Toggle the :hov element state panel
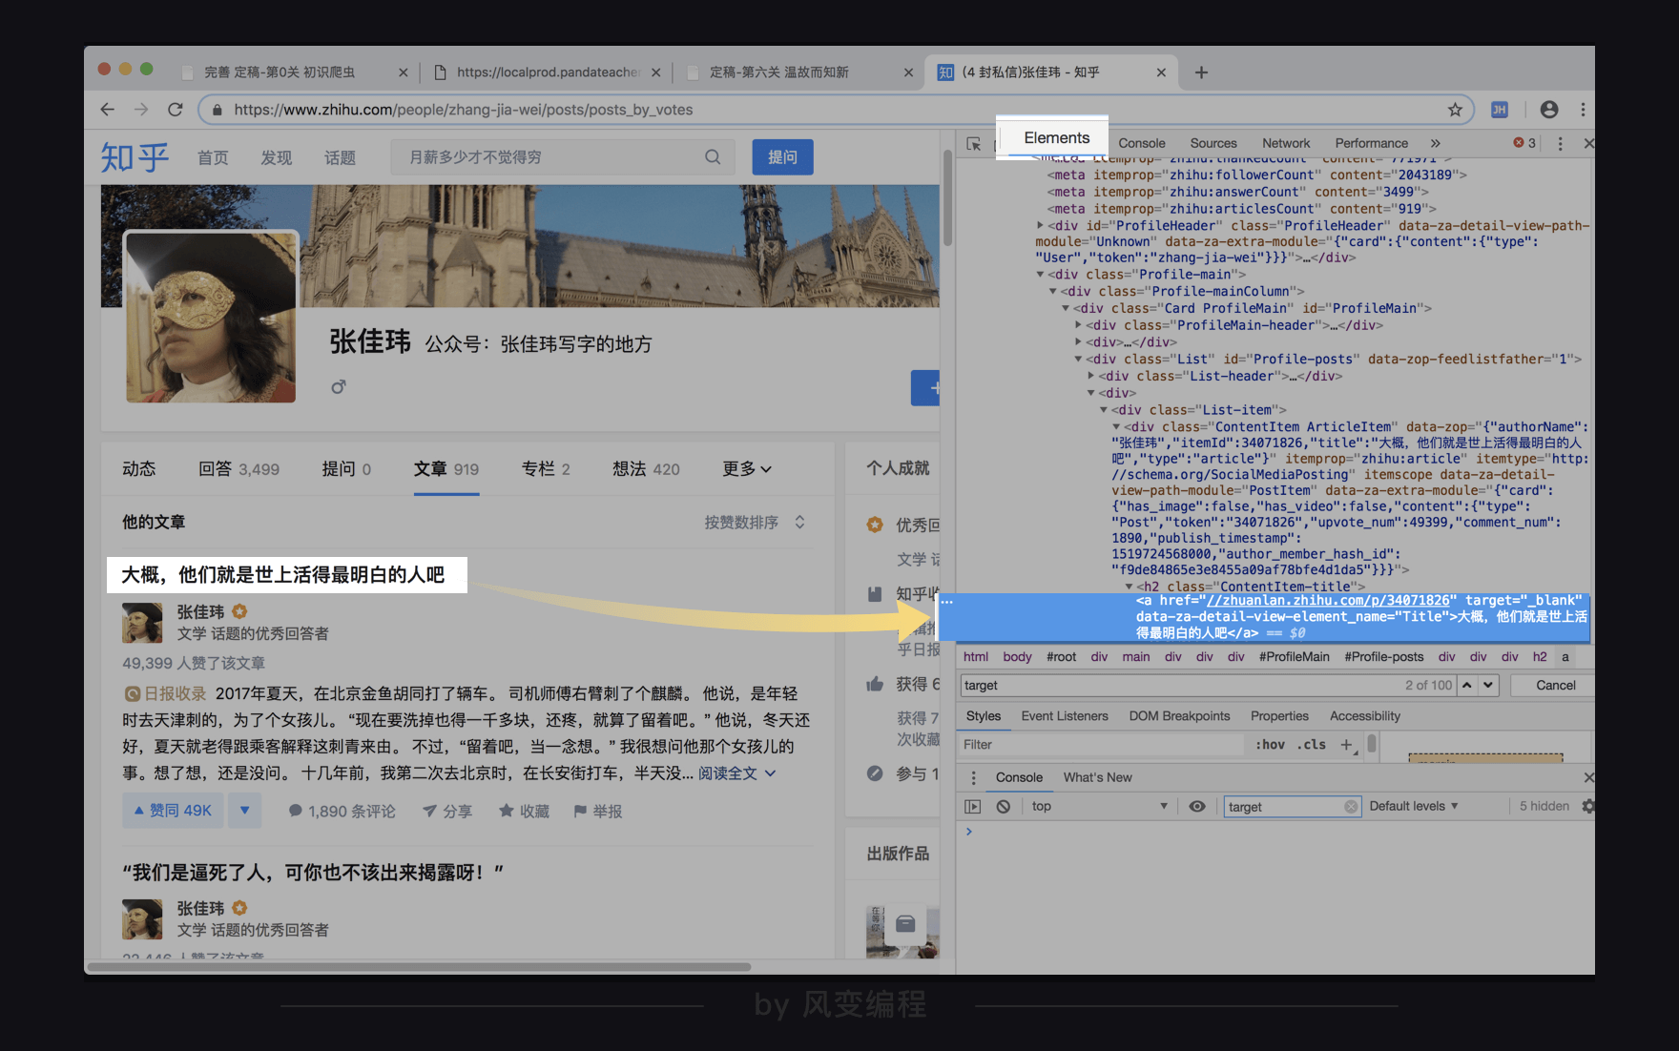 click(1270, 744)
